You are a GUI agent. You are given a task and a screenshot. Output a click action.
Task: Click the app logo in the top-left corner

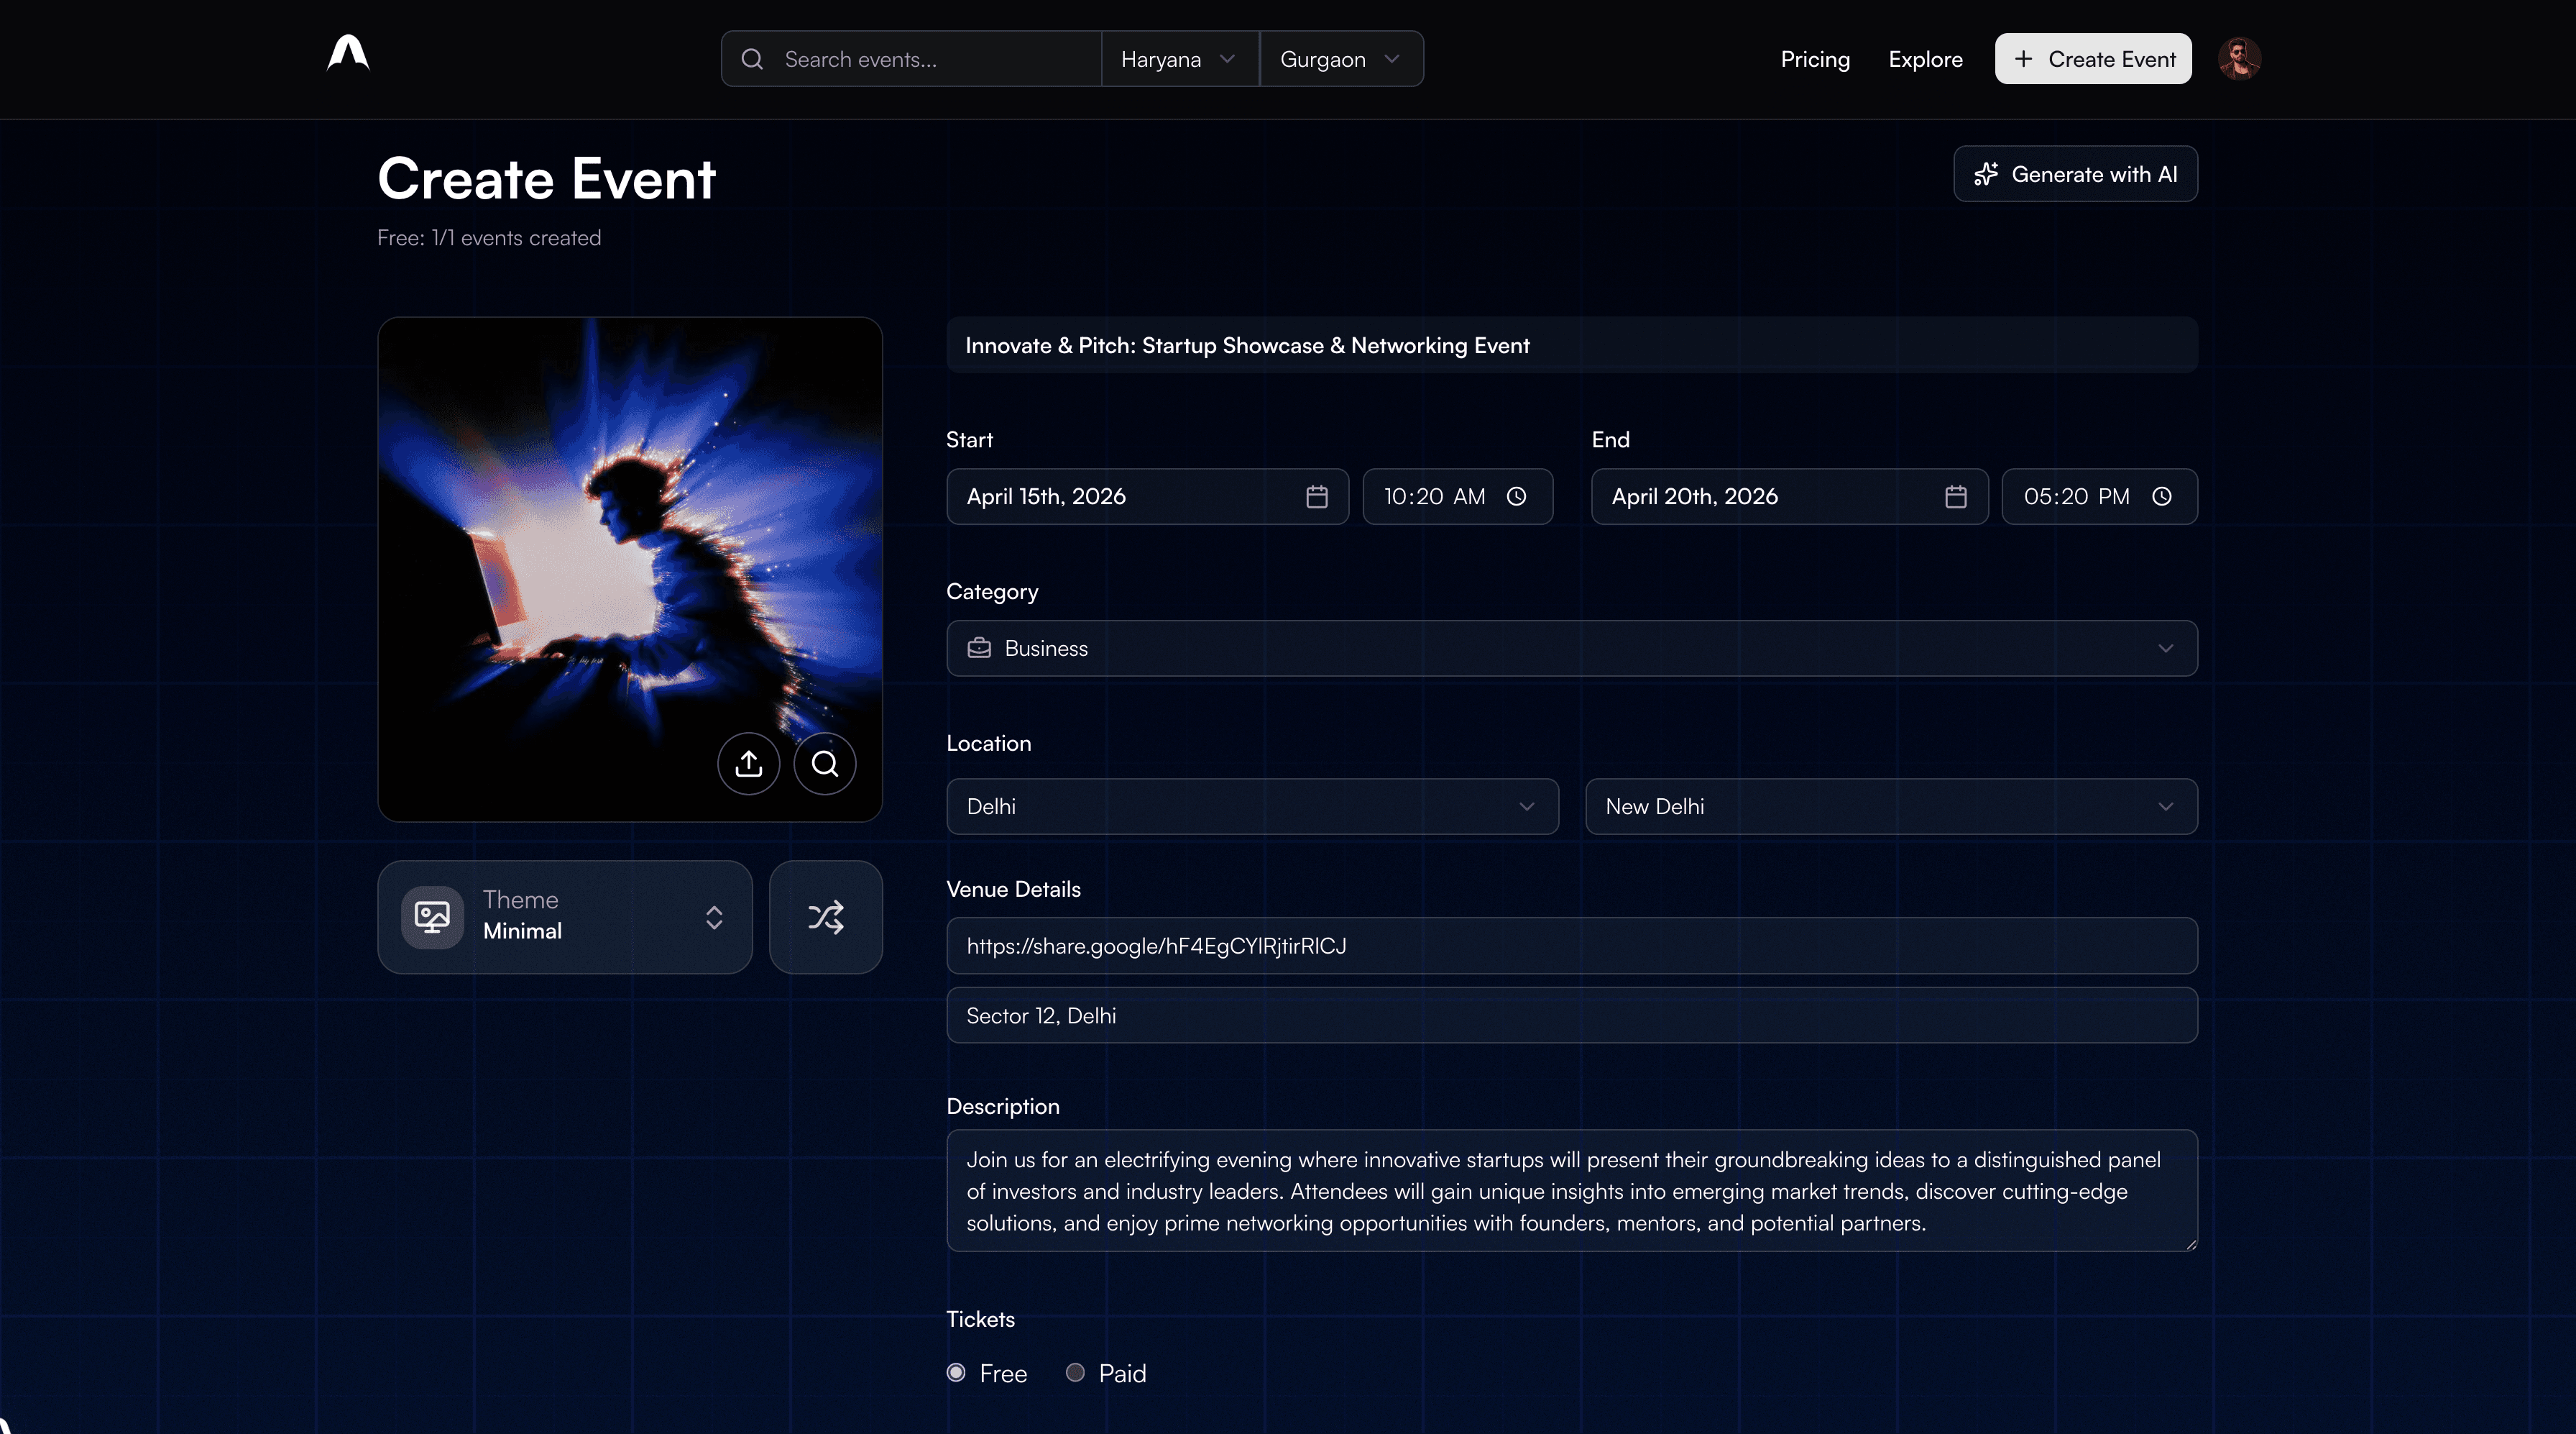[x=348, y=53]
